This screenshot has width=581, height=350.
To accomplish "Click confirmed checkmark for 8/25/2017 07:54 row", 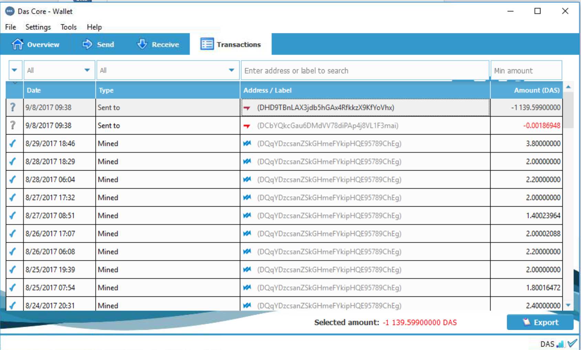I will (x=13, y=288).
